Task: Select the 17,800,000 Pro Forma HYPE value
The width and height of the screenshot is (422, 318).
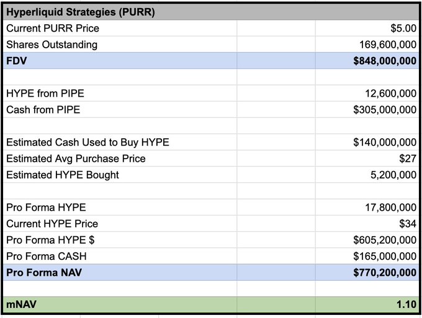Action: (391, 208)
